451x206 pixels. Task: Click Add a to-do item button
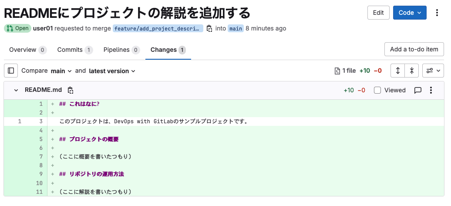(x=414, y=49)
